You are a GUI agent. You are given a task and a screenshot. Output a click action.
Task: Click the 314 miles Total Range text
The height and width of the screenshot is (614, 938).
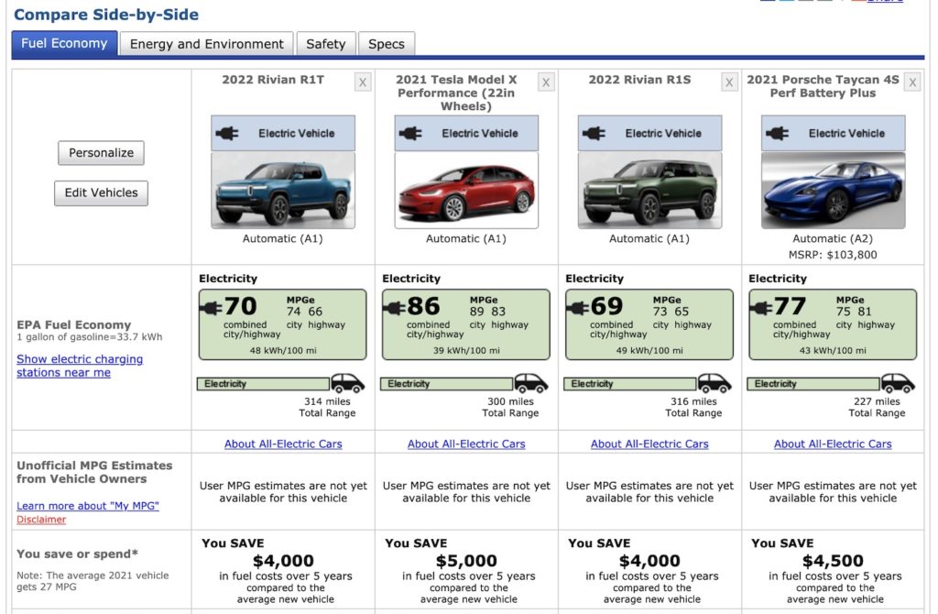coord(327,407)
